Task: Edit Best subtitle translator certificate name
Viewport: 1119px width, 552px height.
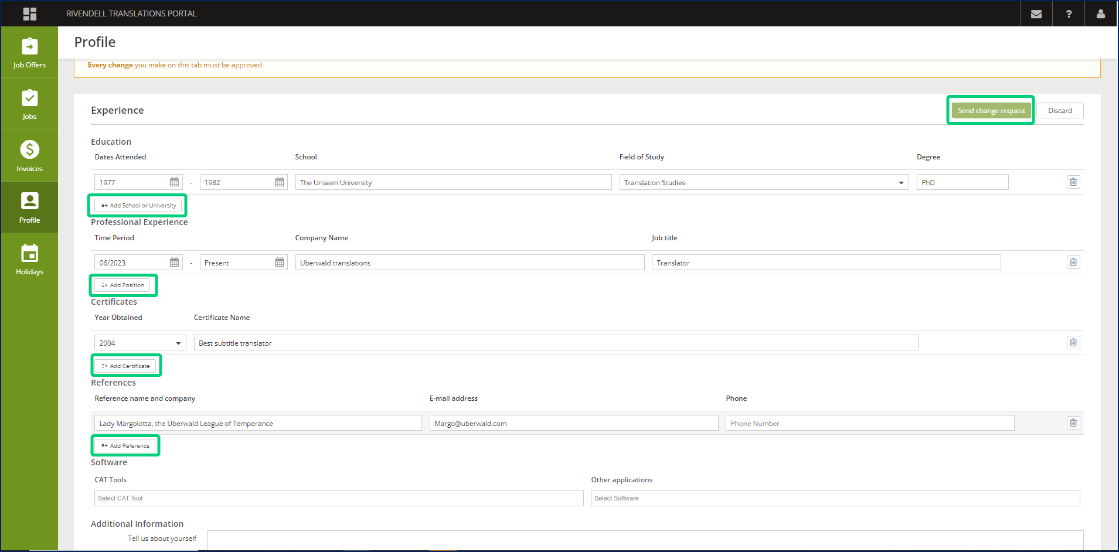Action: click(556, 343)
